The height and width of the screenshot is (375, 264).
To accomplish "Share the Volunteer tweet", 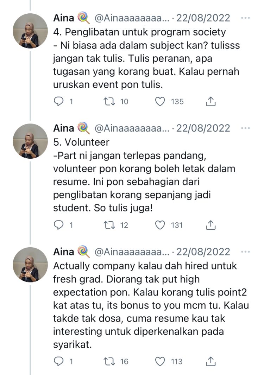I will pos(210,225).
